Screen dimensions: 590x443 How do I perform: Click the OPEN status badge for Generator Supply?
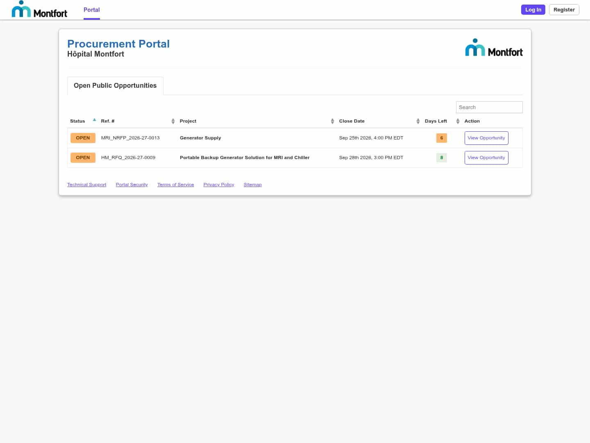tap(83, 138)
